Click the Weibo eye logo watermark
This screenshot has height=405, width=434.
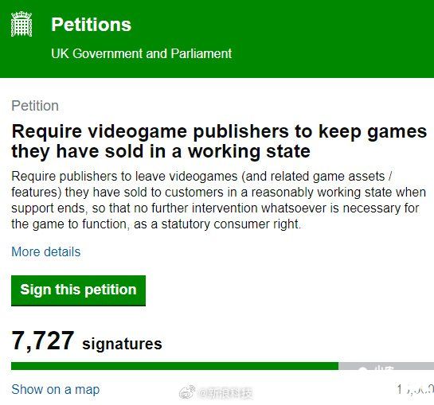[x=187, y=392]
